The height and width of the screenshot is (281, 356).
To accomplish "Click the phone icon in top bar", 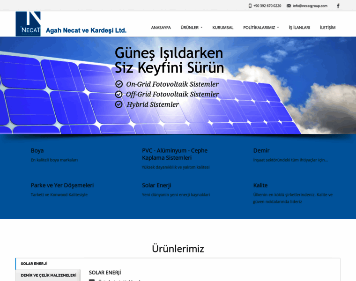I will (x=250, y=6).
